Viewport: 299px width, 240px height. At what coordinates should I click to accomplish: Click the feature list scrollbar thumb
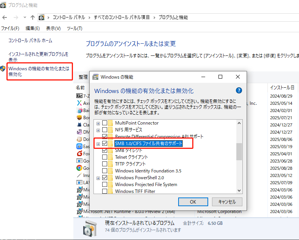(239, 152)
